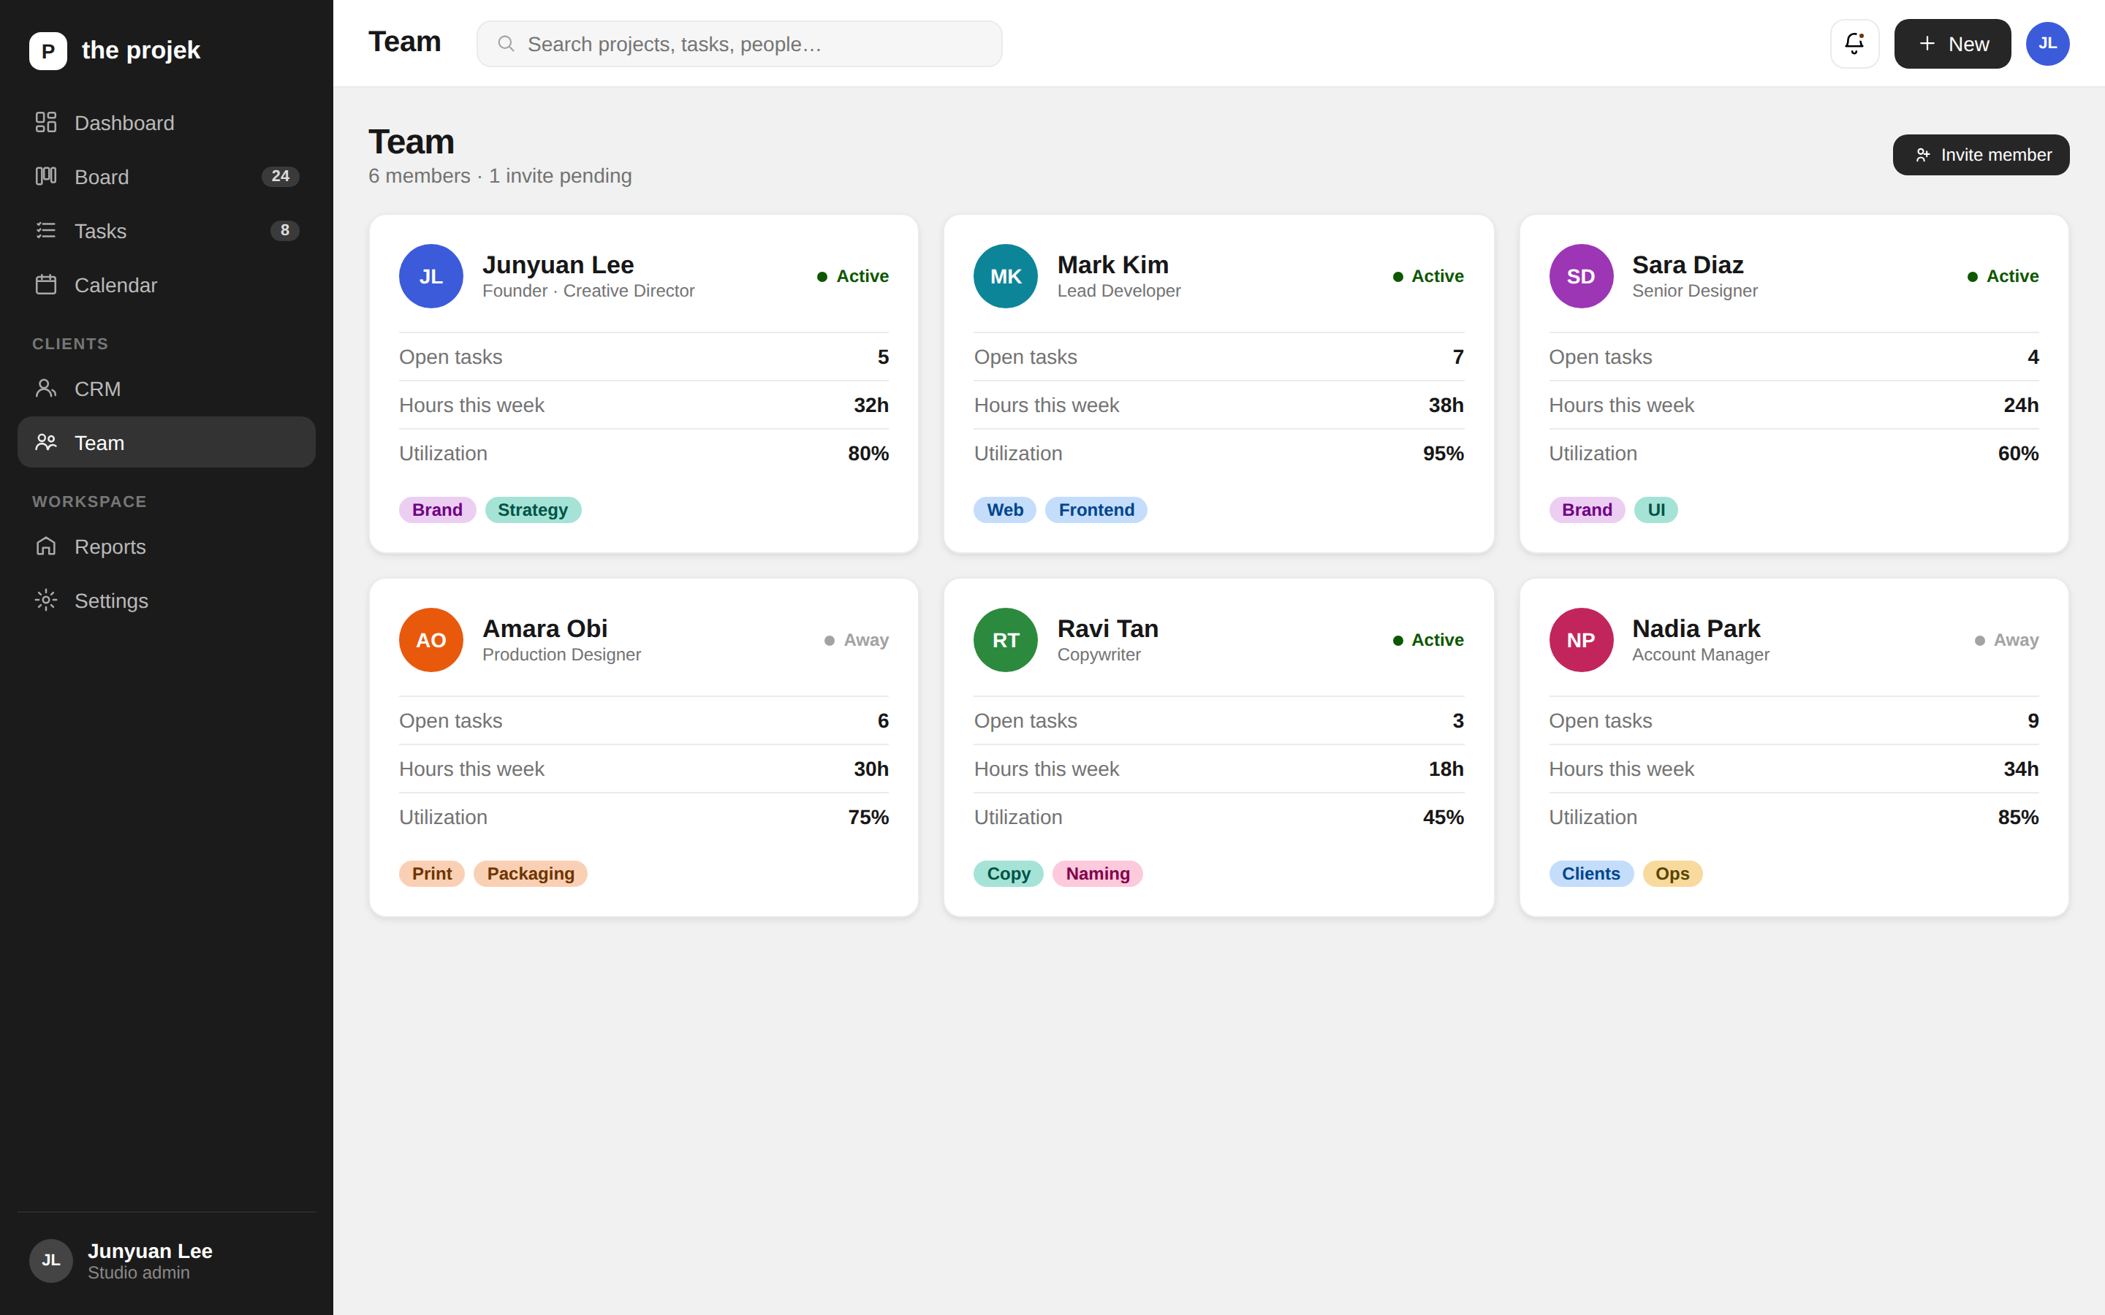Click Mark Kim's MK avatar
This screenshot has height=1315, width=2105.
tap(1006, 275)
